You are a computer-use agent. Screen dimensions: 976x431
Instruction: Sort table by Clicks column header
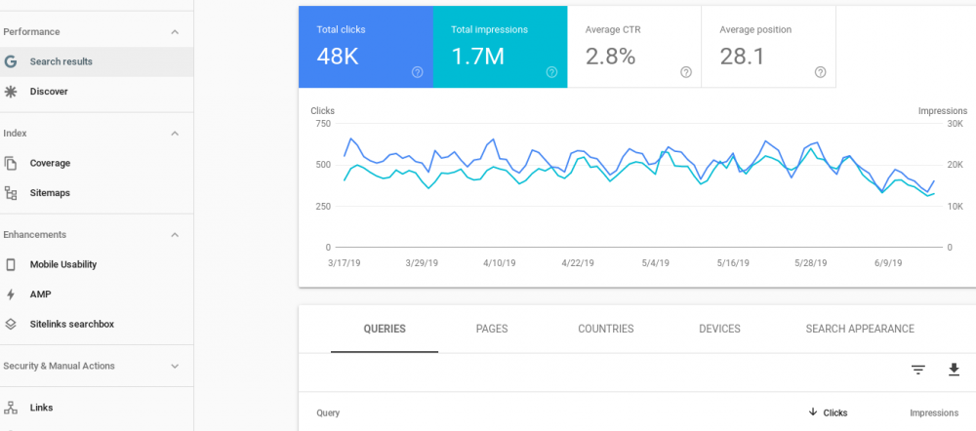tap(834, 413)
